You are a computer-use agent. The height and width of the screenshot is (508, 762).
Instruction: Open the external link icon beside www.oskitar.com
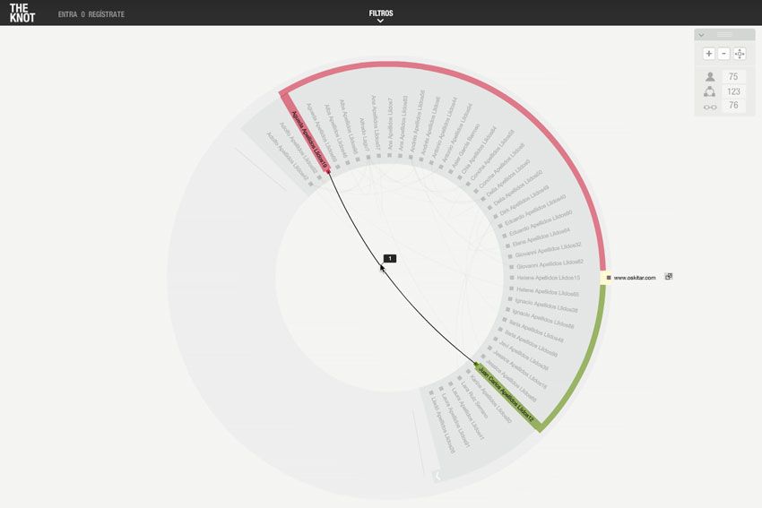click(x=669, y=276)
